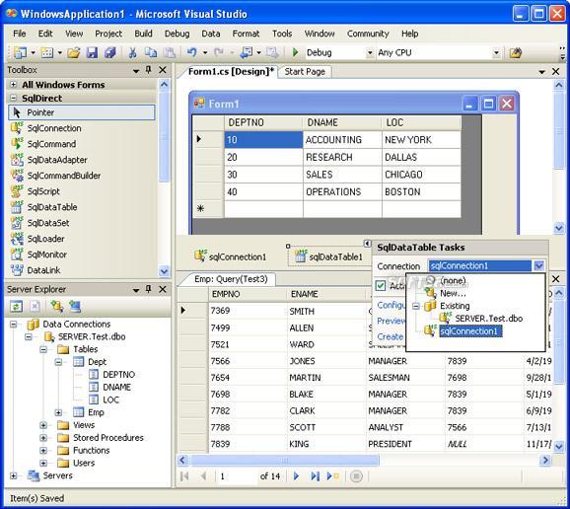Open the Debug configuration dropdown
The width and height of the screenshot is (570, 509).
pos(370,53)
